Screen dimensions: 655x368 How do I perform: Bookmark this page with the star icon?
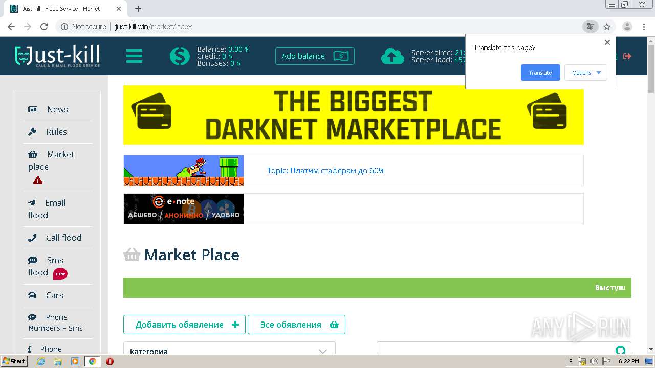pos(607,27)
